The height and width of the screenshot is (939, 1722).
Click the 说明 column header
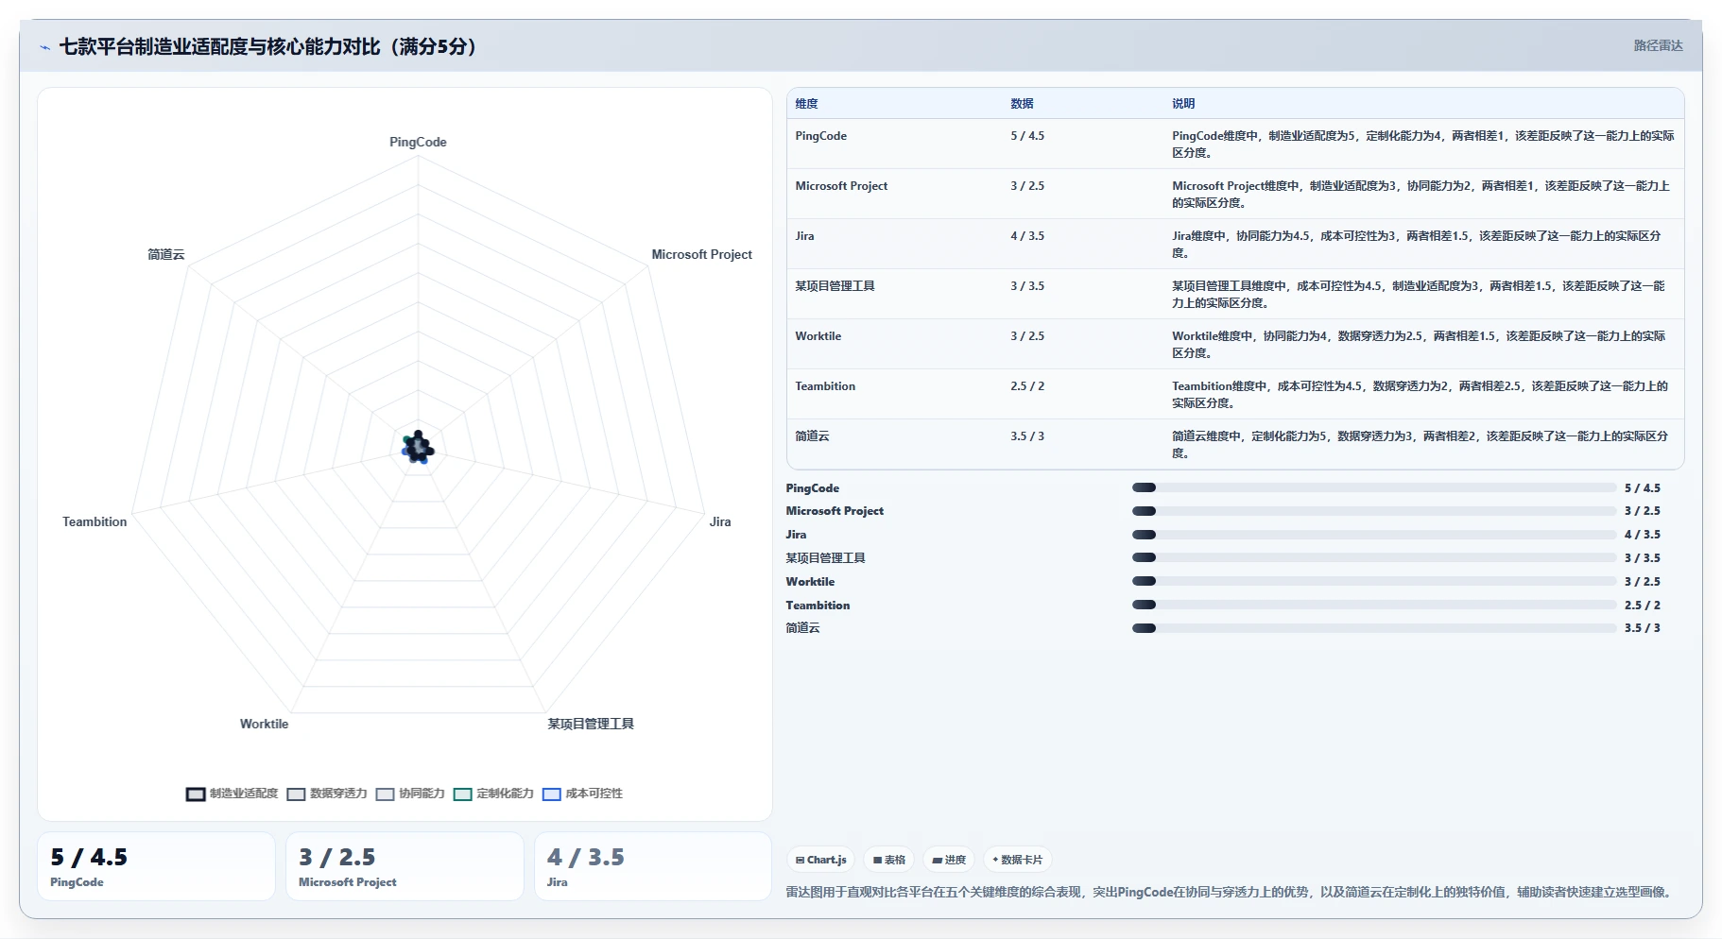pos(1183,104)
